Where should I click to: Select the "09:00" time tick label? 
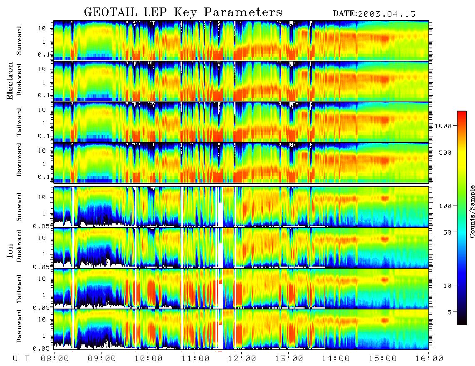102,359
